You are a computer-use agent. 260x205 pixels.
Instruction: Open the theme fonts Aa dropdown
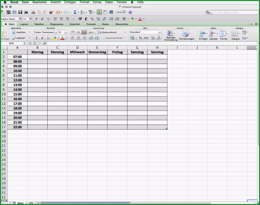pos(245,38)
